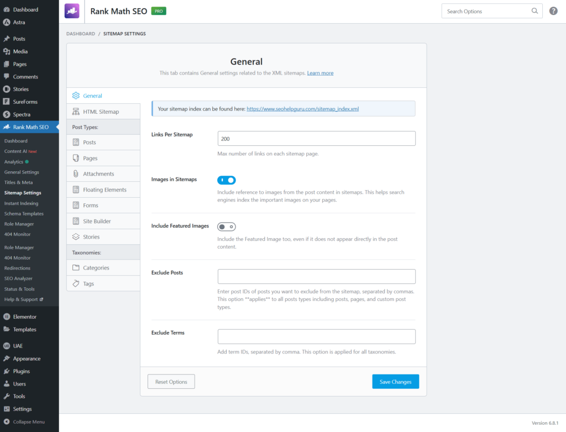Screen dimensions: 566x432
Task: Click the gear icon next to General tab
Action: [x=76, y=96]
